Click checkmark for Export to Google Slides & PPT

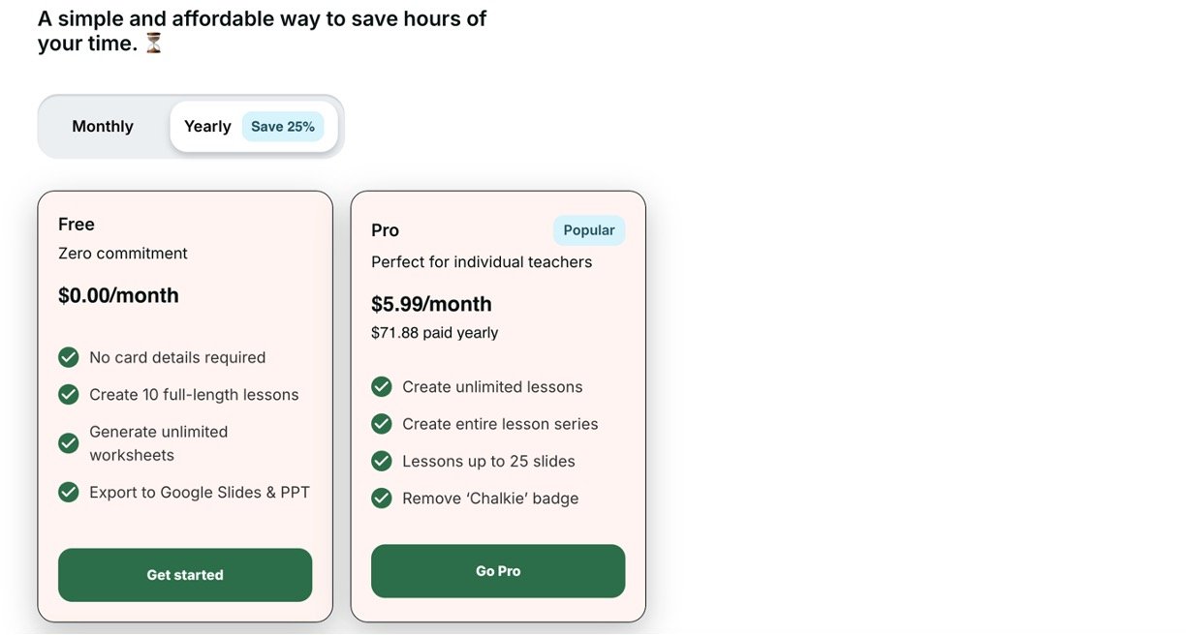(x=69, y=493)
